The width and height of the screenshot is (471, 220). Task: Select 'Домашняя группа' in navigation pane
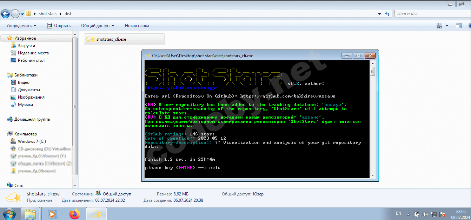click(x=32, y=119)
